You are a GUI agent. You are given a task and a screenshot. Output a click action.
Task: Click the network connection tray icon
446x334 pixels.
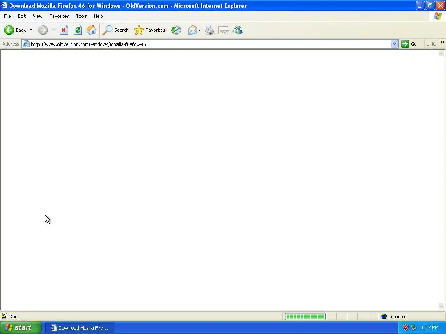(414, 328)
